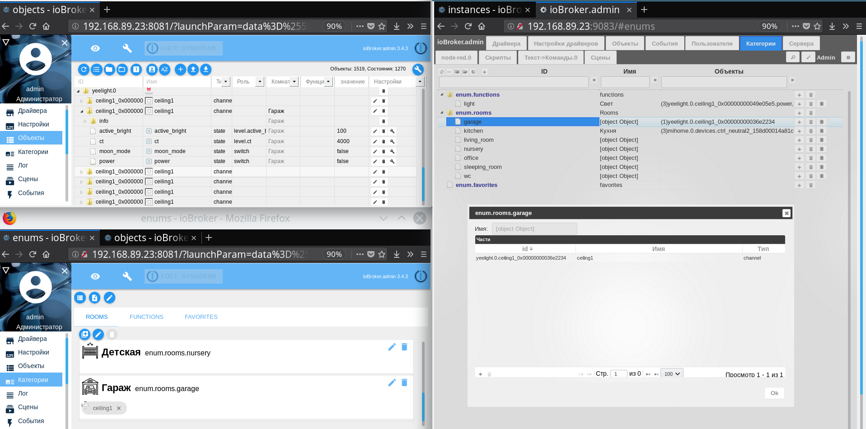866x429 pixels.
Task: Open a new tab in the ioBroker.admin browser window
Action: [x=644, y=9]
